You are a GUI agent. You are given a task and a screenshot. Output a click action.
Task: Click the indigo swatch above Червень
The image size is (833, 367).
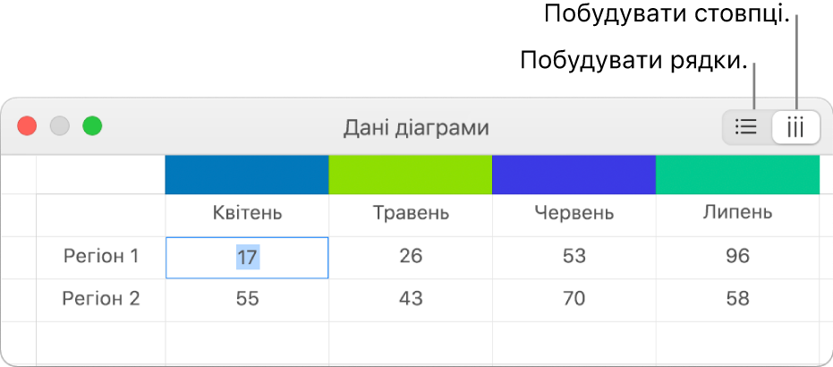[574, 175]
